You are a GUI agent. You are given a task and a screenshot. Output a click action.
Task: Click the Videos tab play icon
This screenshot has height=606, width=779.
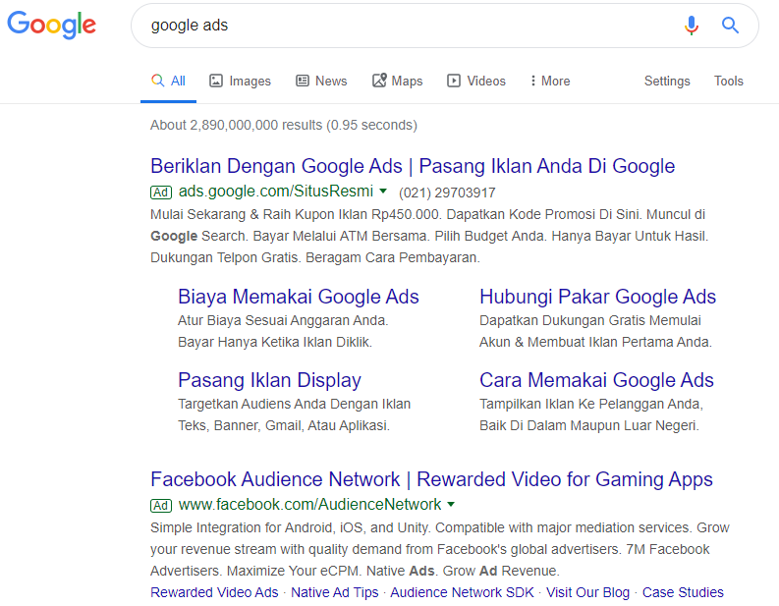click(x=454, y=81)
